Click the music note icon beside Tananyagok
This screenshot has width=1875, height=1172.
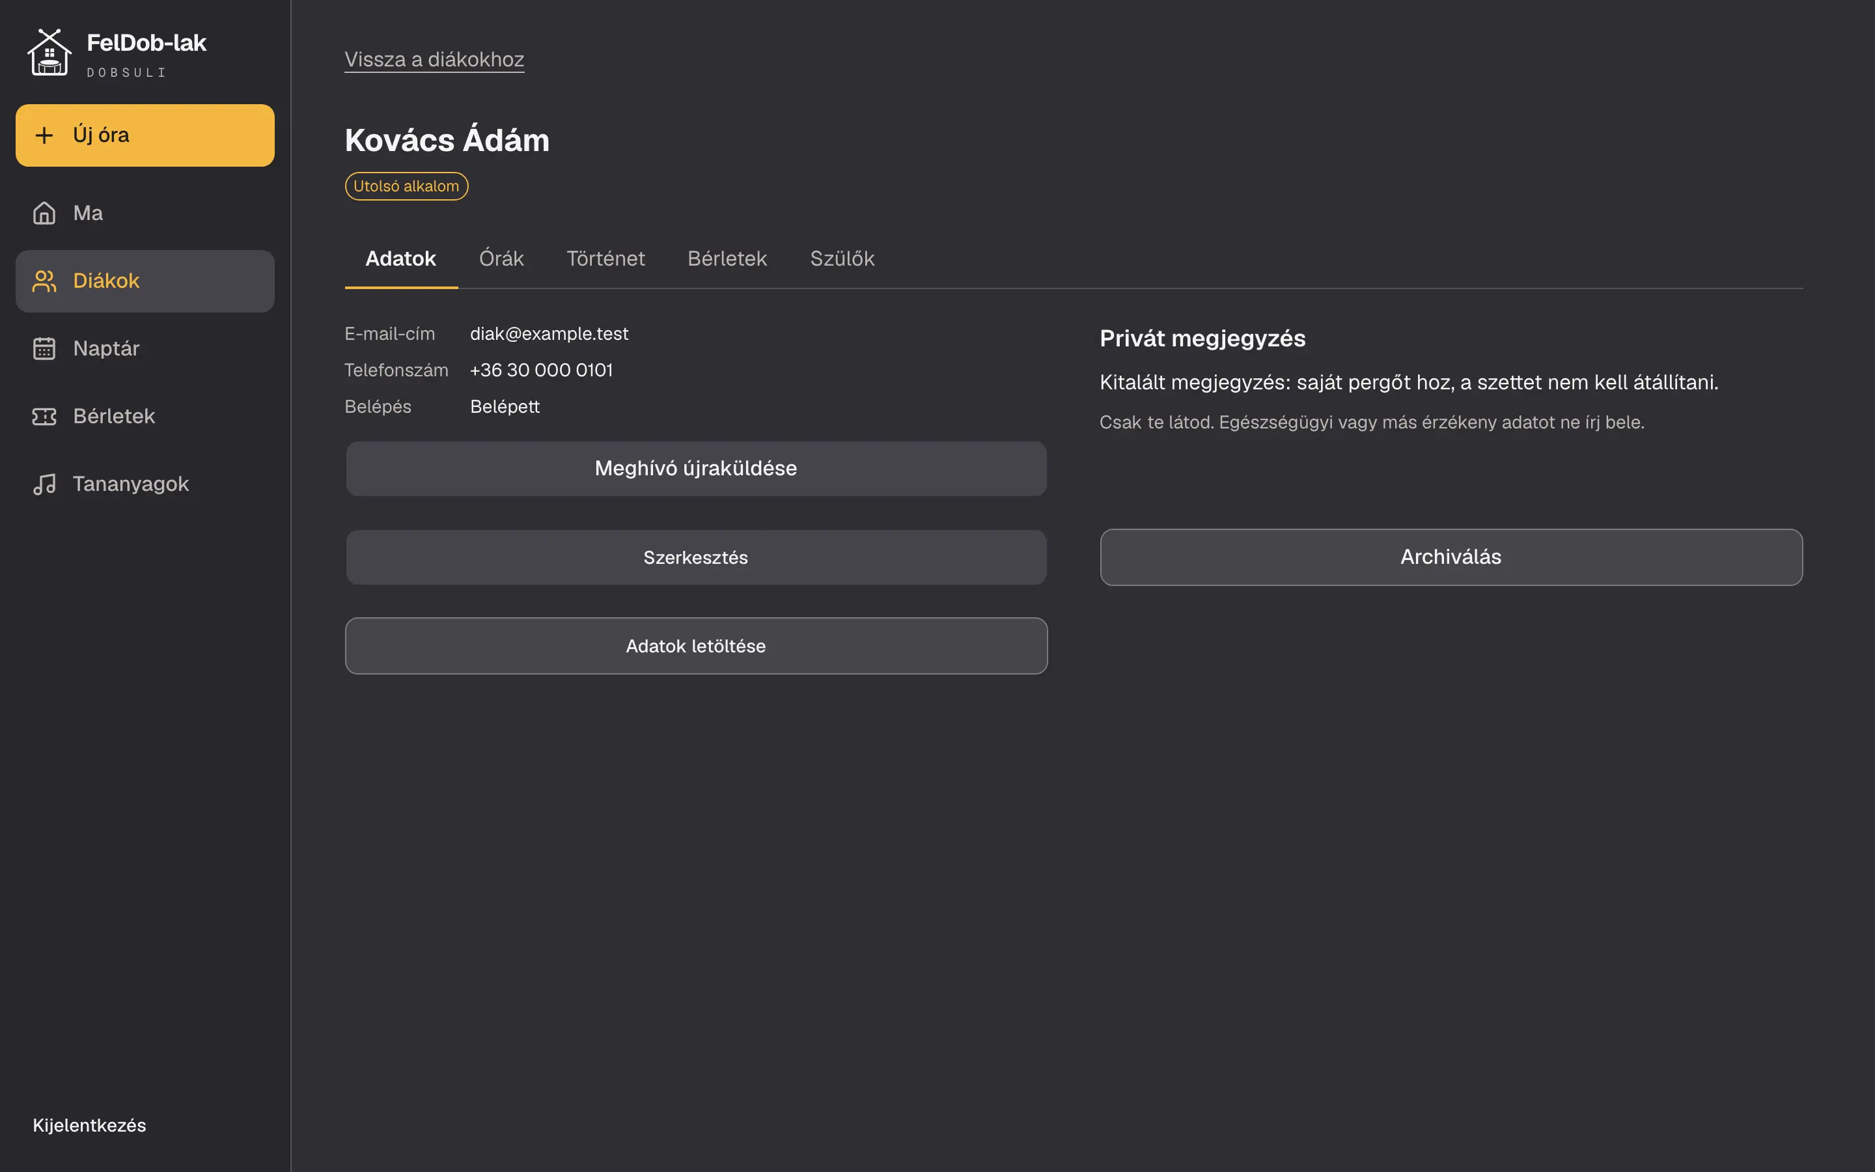coord(44,484)
